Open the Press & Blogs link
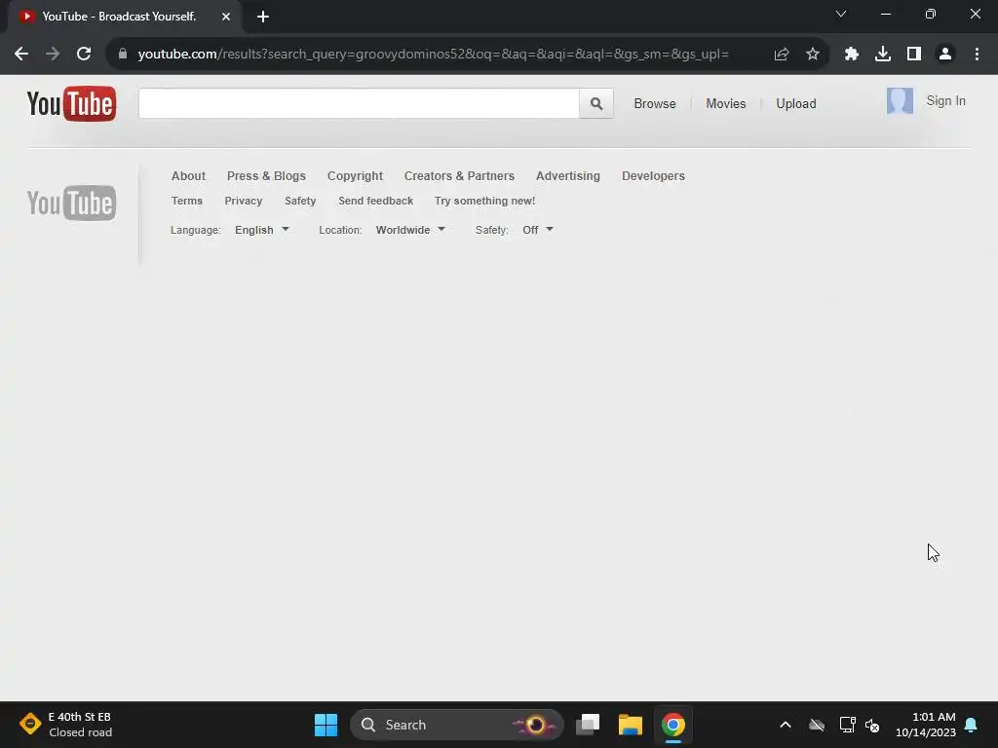The width and height of the screenshot is (998, 748). [x=266, y=176]
